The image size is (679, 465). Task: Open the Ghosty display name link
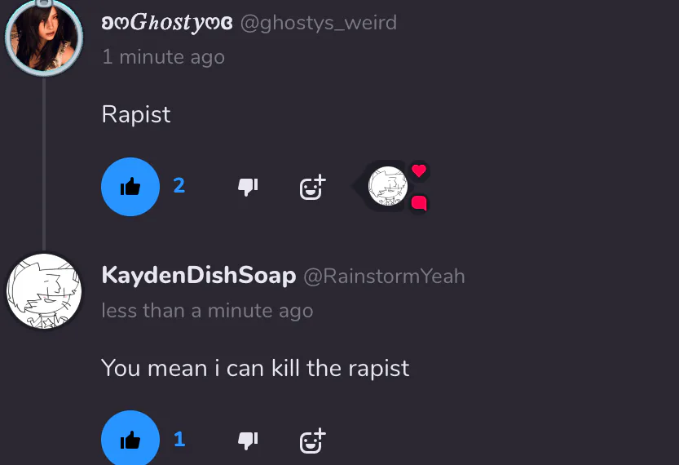click(167, 23)
